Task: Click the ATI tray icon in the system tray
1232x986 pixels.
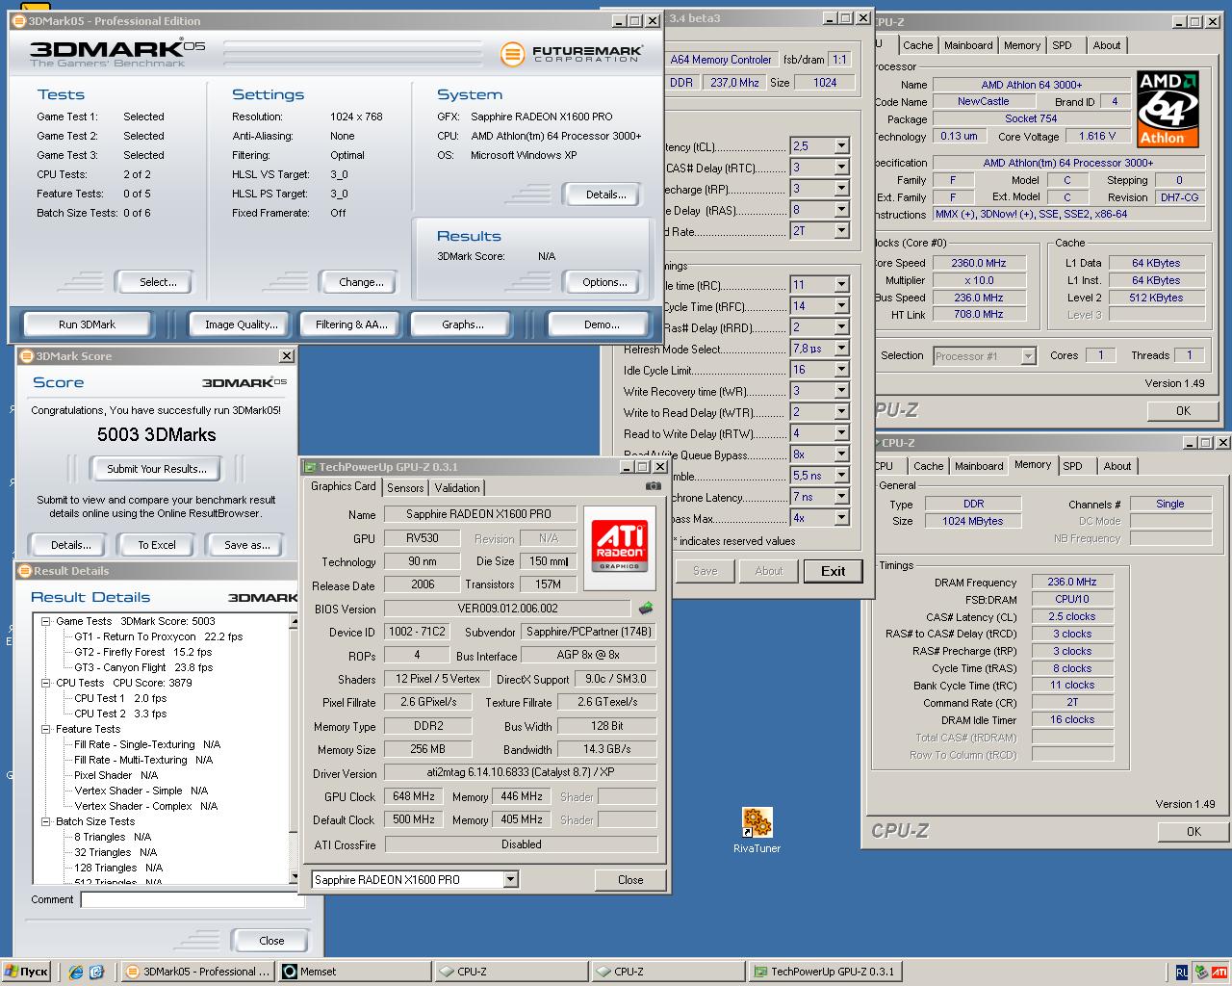Action: coord(1219,973)
